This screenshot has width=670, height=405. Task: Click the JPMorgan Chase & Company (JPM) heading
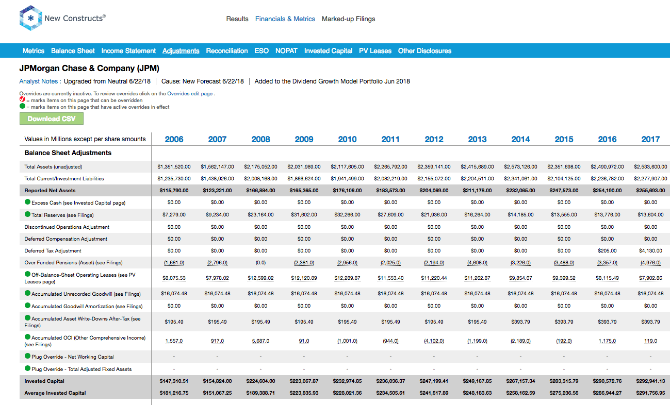point(89,68)
